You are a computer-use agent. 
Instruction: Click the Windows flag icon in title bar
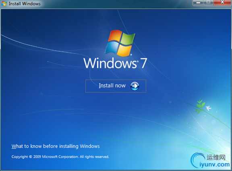[x=4, y=3]
